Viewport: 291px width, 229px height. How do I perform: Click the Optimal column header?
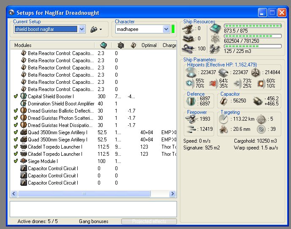tap(149, 45)
